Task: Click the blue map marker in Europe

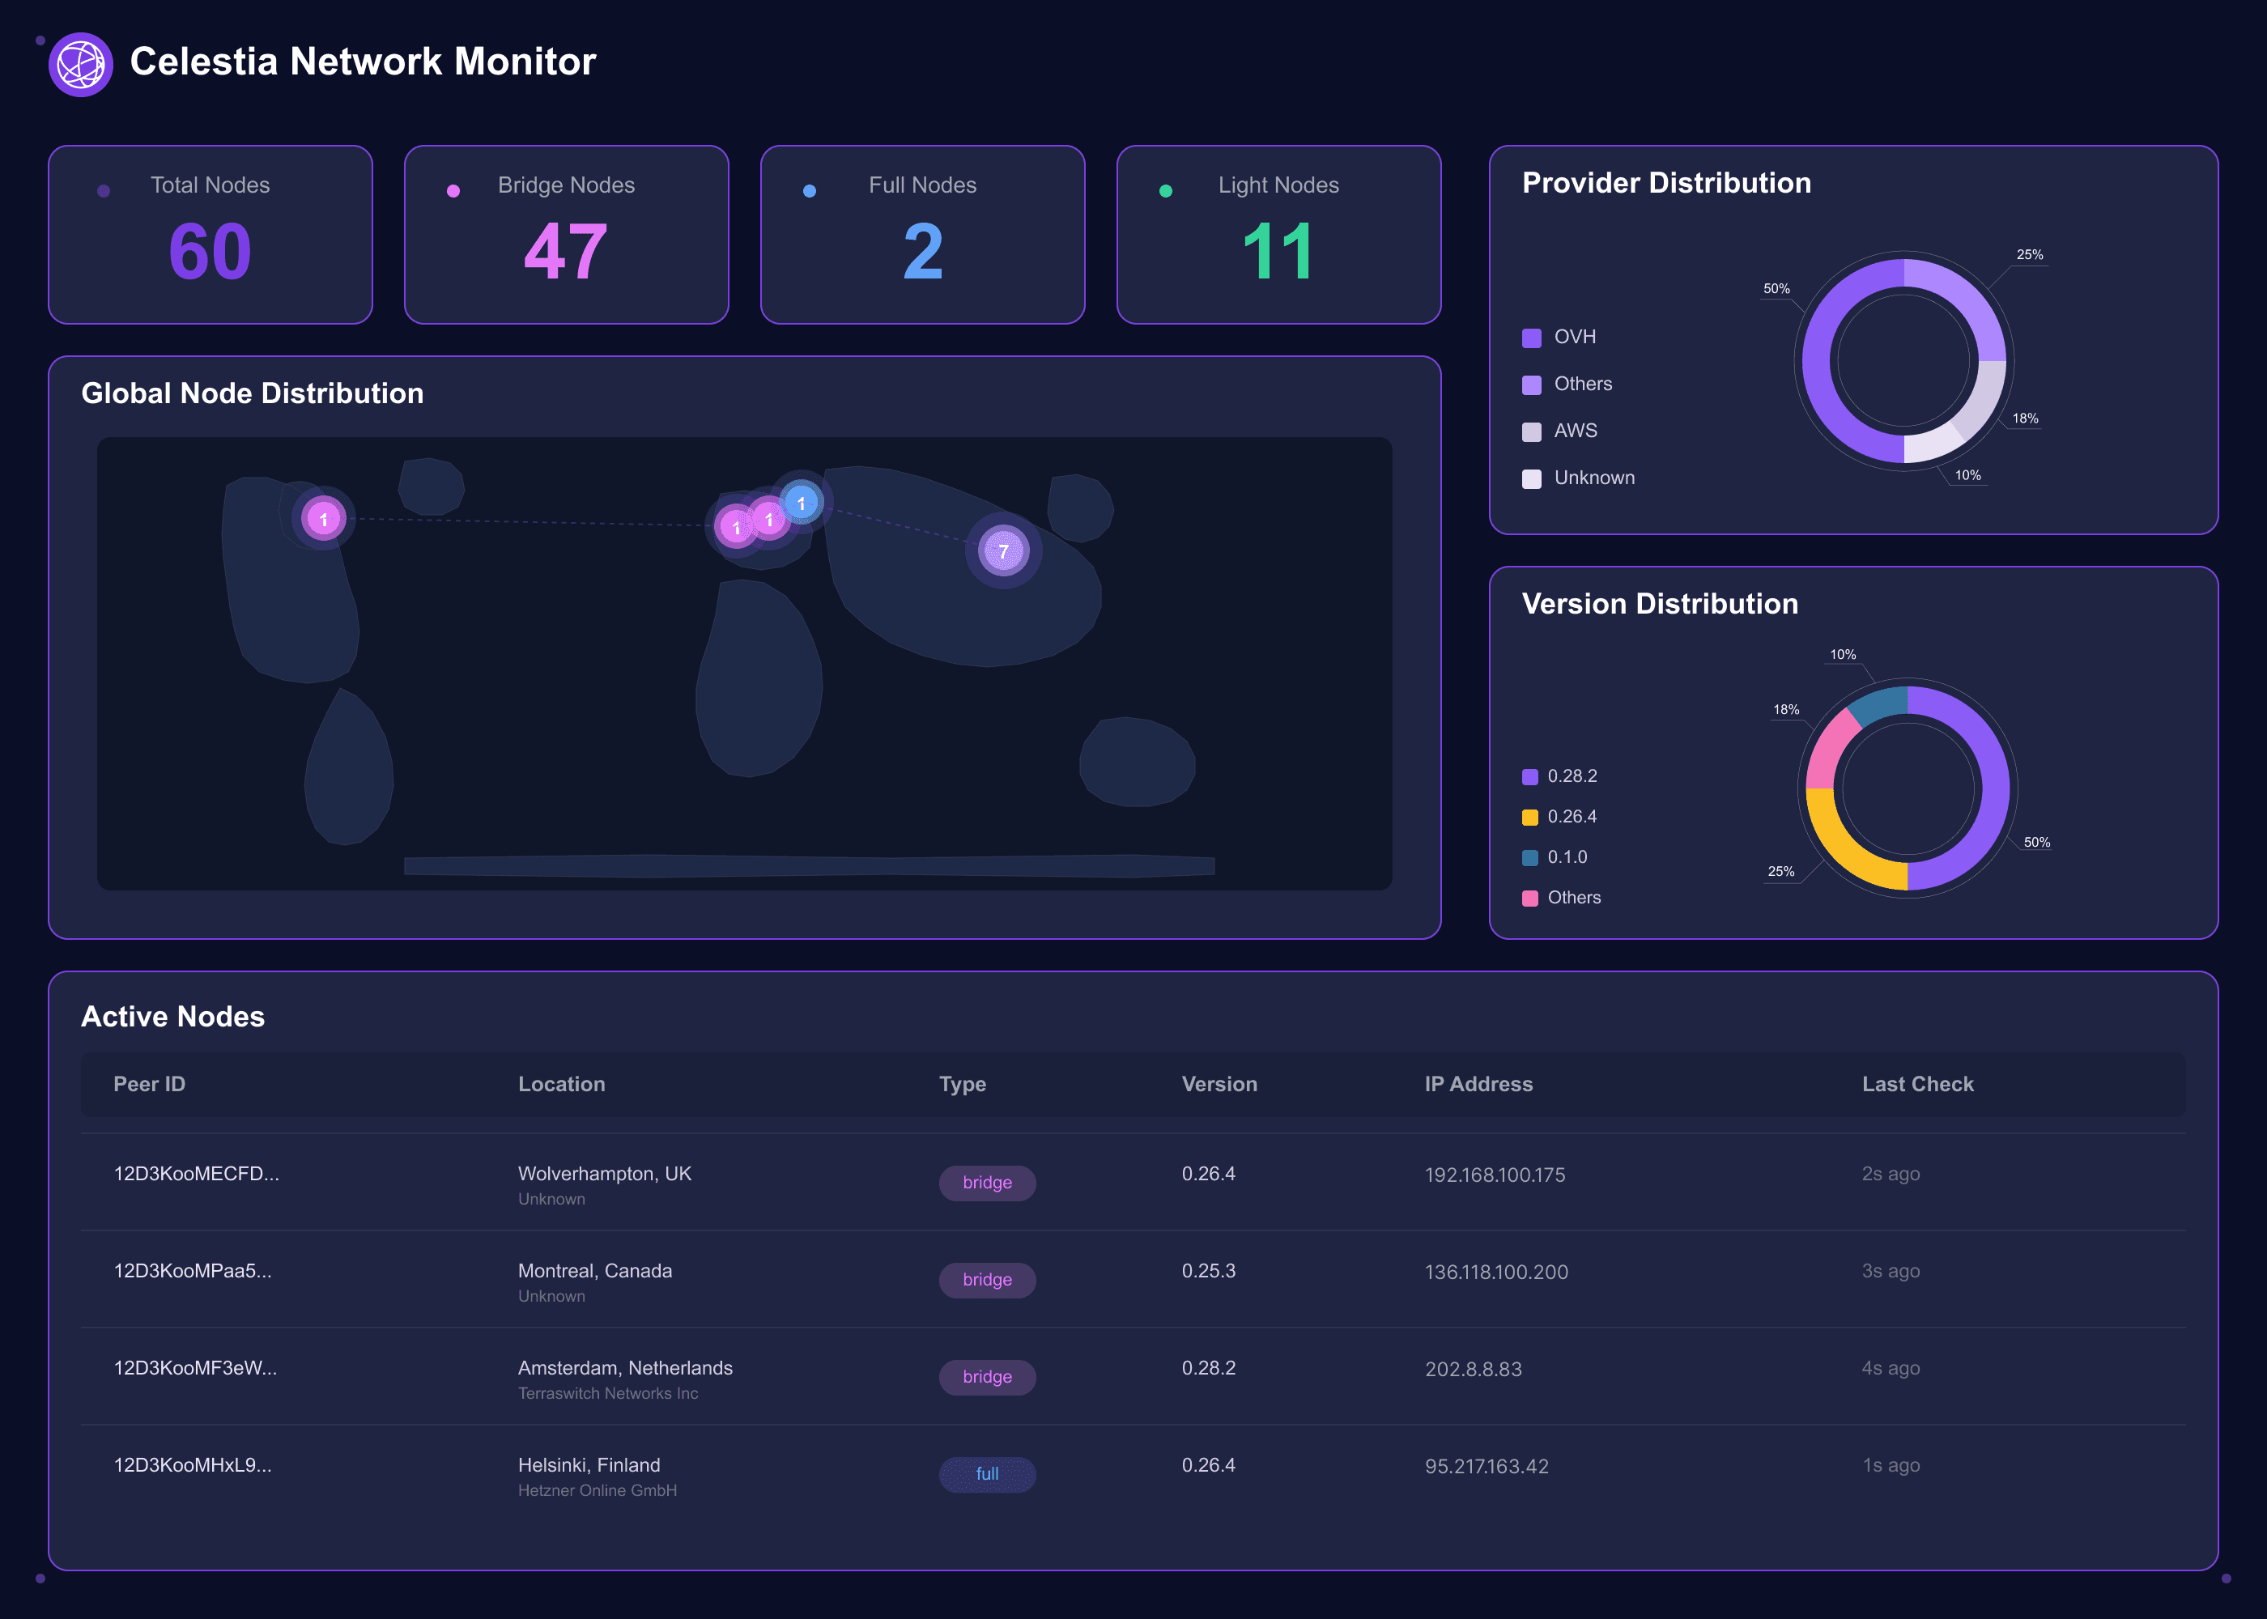Action: point(801,503)
